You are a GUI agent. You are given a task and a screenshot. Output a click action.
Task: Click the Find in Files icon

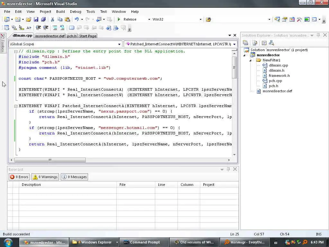point(208,19)
